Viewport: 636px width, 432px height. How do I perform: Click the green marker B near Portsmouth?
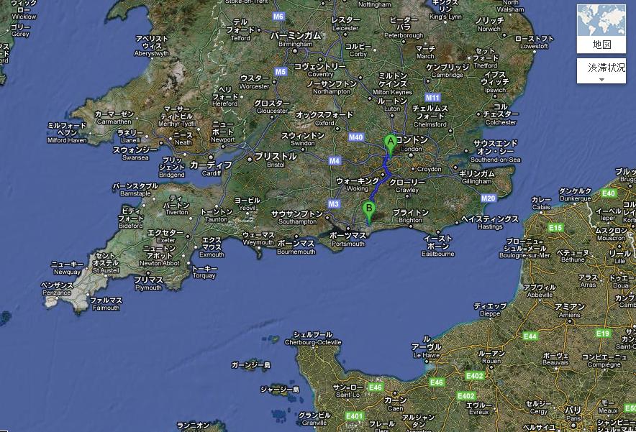[369, 210]
